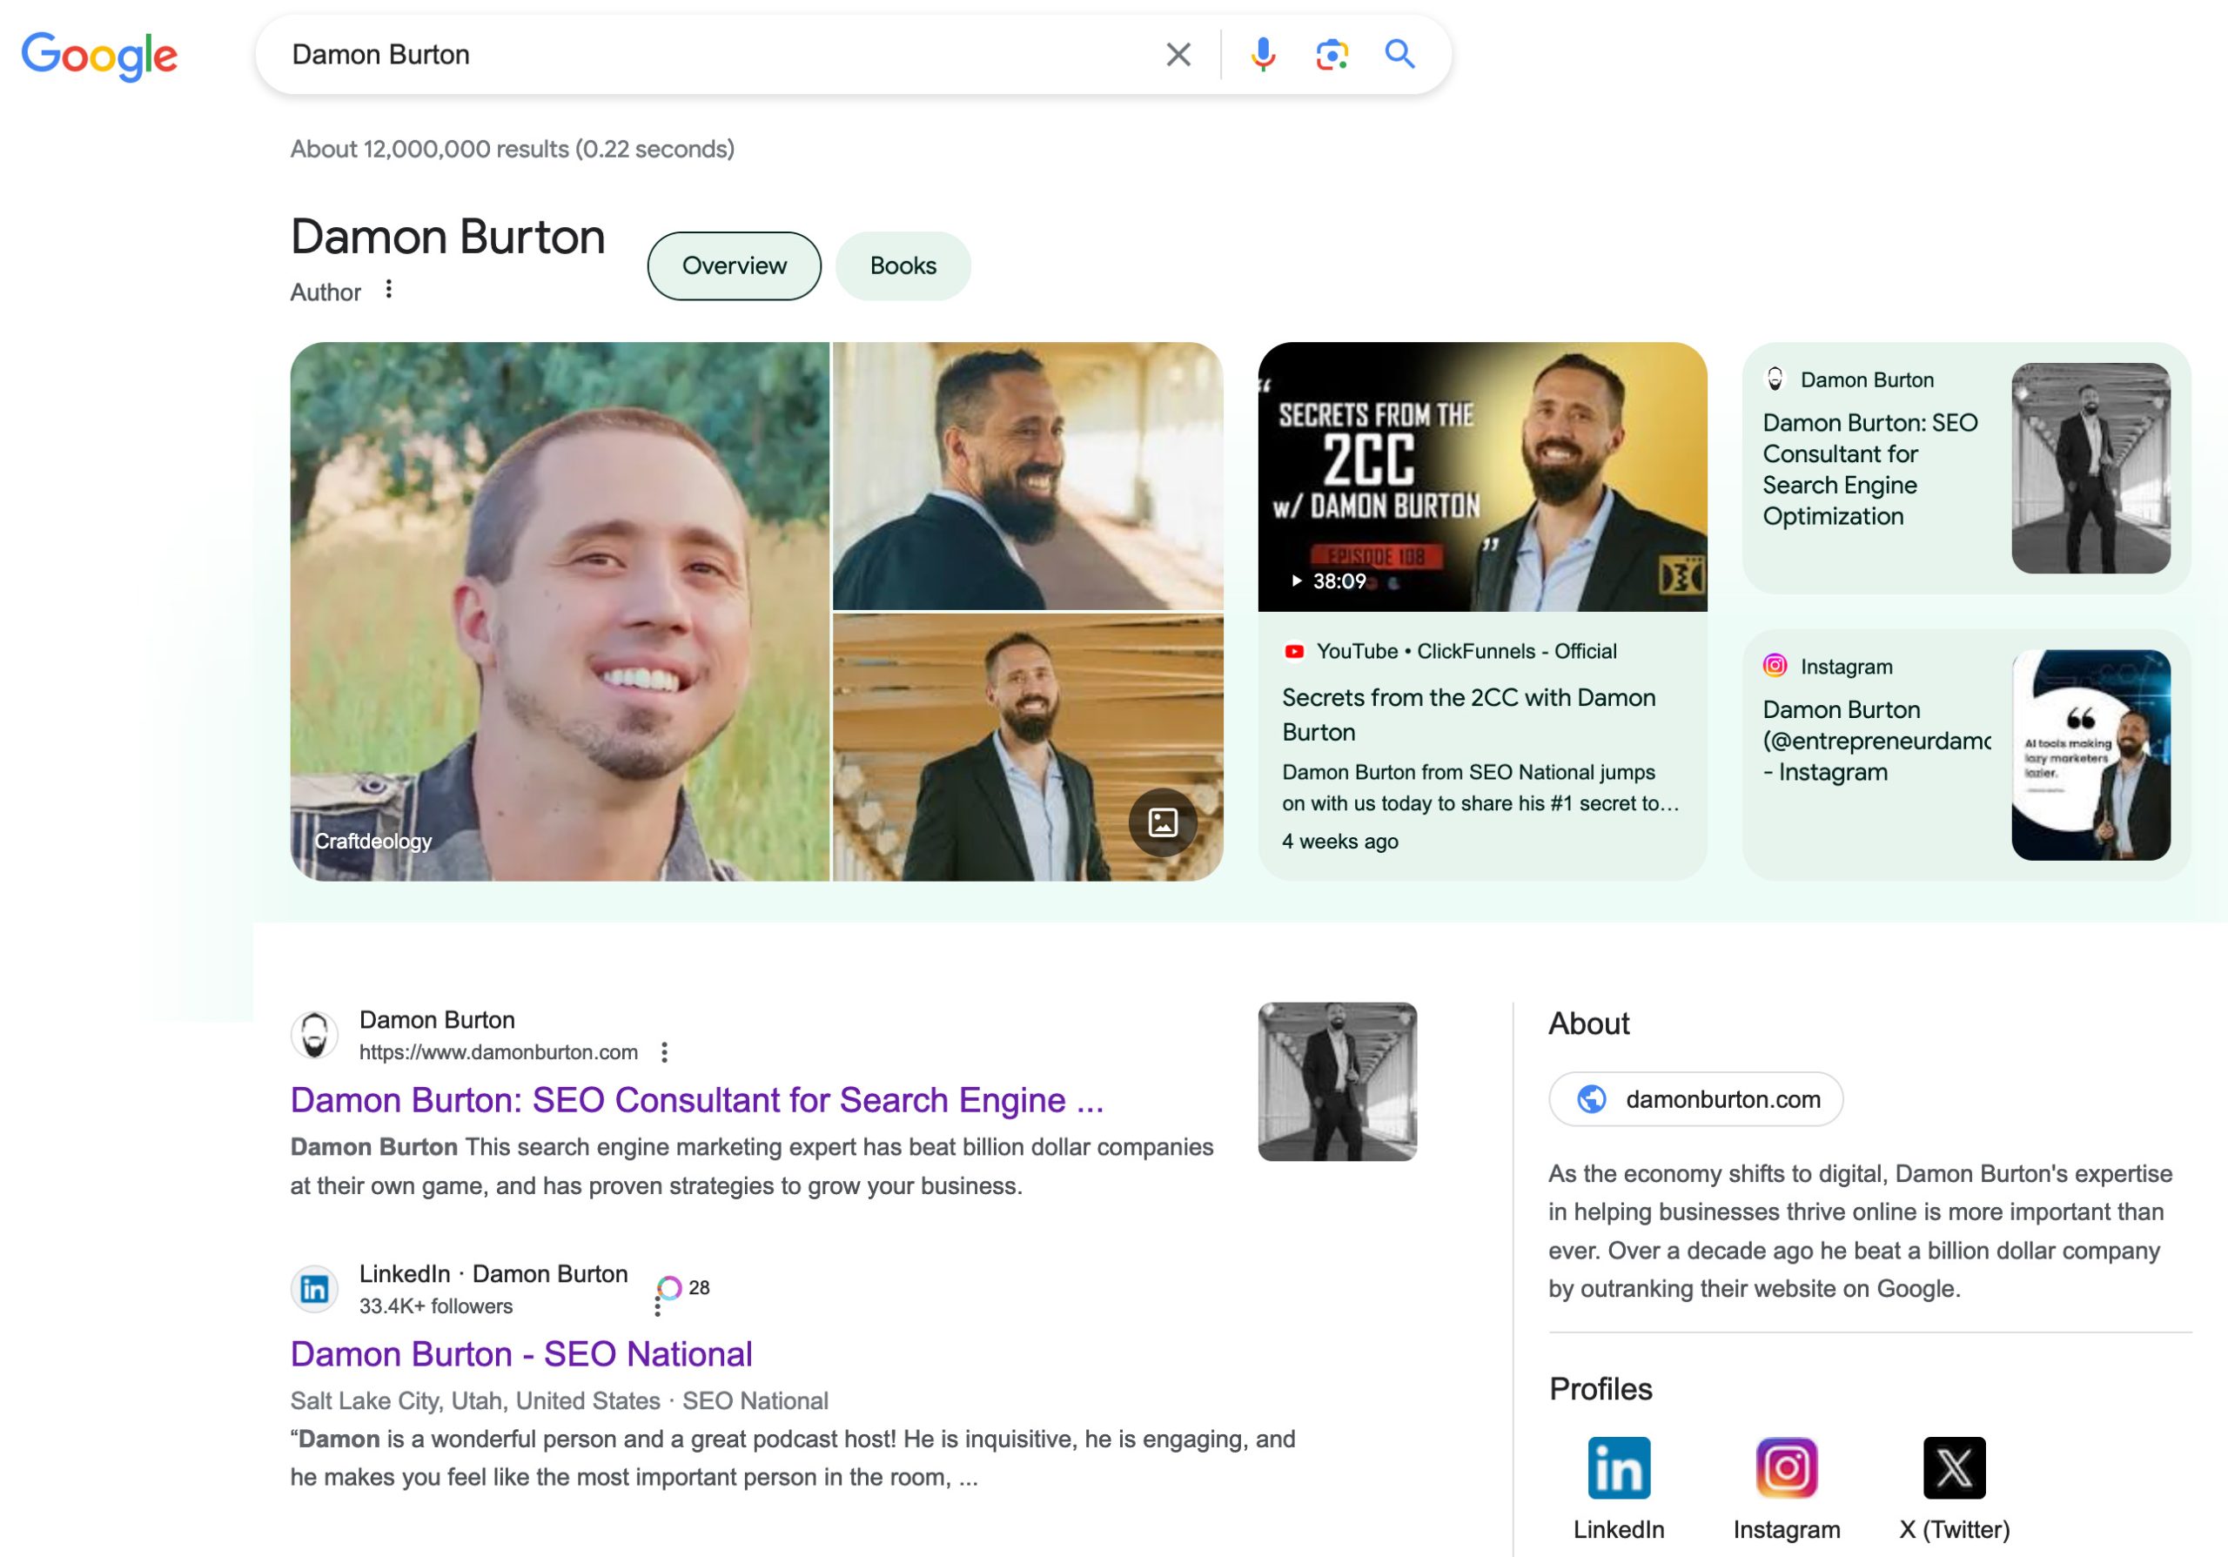Click the "4 weeks ago" video date
This screenshot has height=1557, width=2228.
click(1340, 841)
